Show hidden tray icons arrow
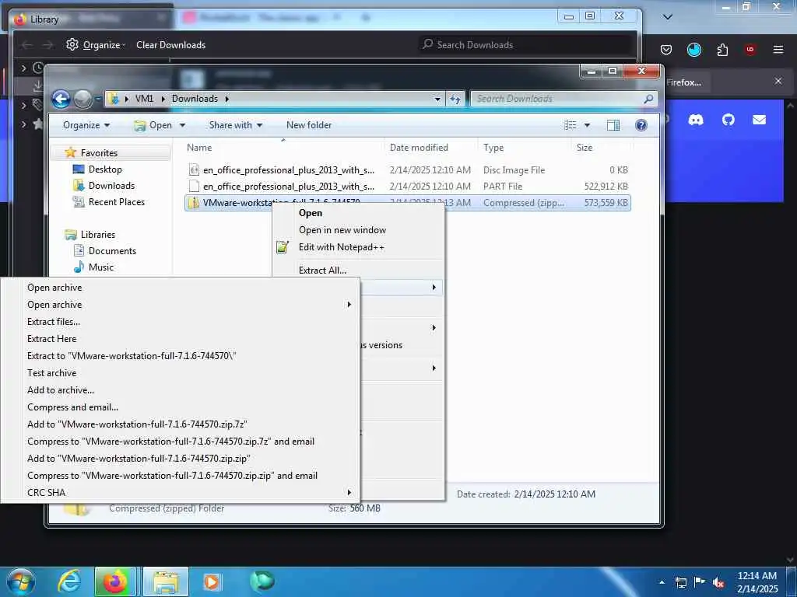This screenshot has width=797, height=597. click(662, 582)
